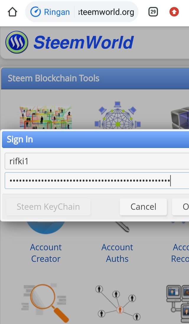Viewport: 189px width, 324px height.
Task: Tap the browser home icon
Action: [x=12, y=12]
